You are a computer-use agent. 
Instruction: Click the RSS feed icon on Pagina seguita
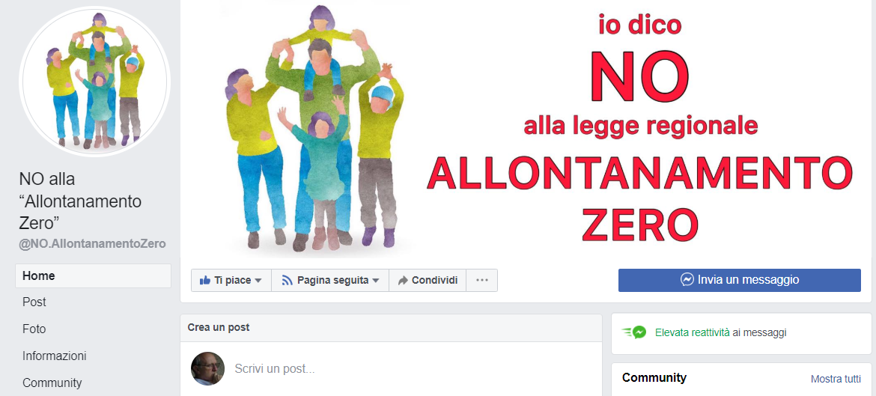(x=288, y=281)
